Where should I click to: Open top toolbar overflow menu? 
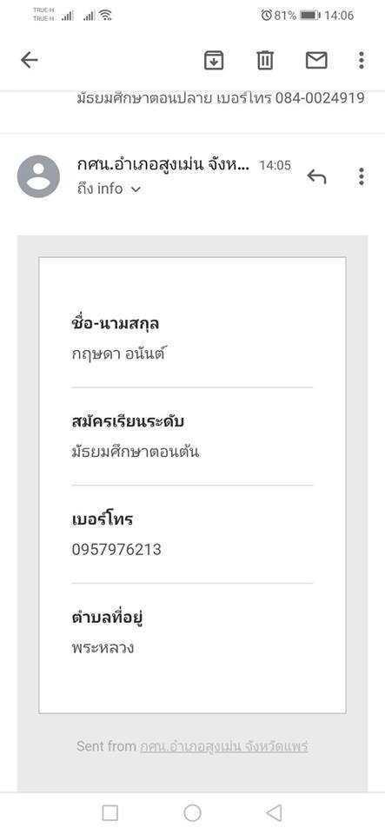[x=361, y=60]
